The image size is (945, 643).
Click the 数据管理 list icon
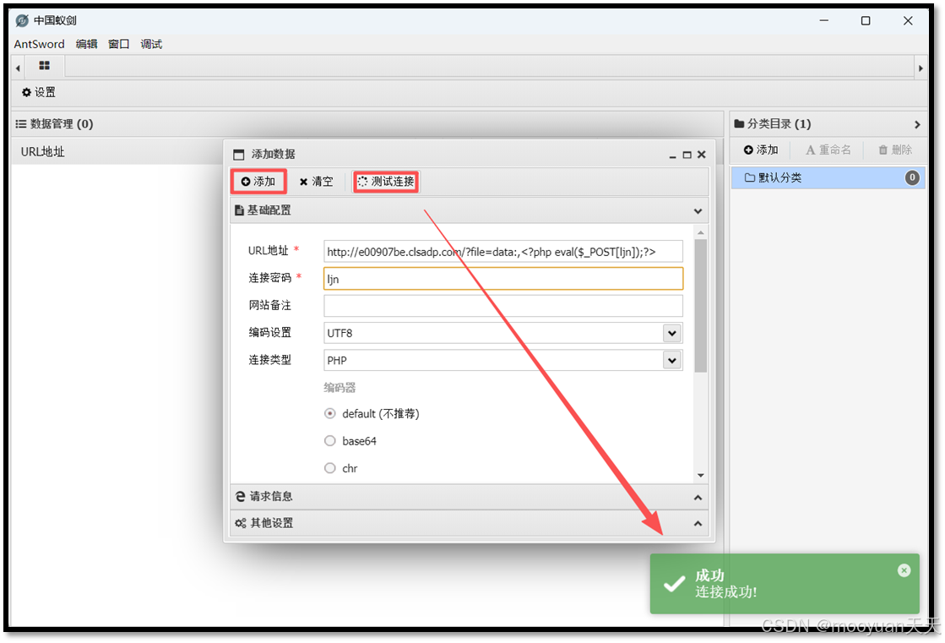pos(21,123)
